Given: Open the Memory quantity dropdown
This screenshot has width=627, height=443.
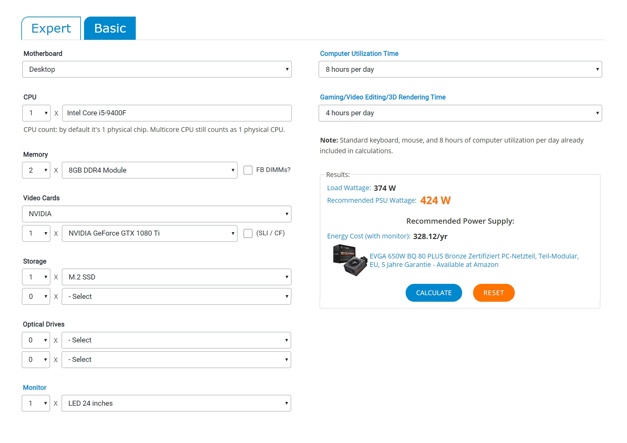Looking at the screenshot, I should click(36, 170).
